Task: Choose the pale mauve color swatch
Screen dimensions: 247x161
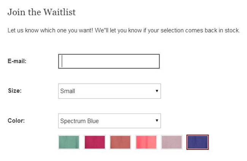Action: (x=172, y=142)
